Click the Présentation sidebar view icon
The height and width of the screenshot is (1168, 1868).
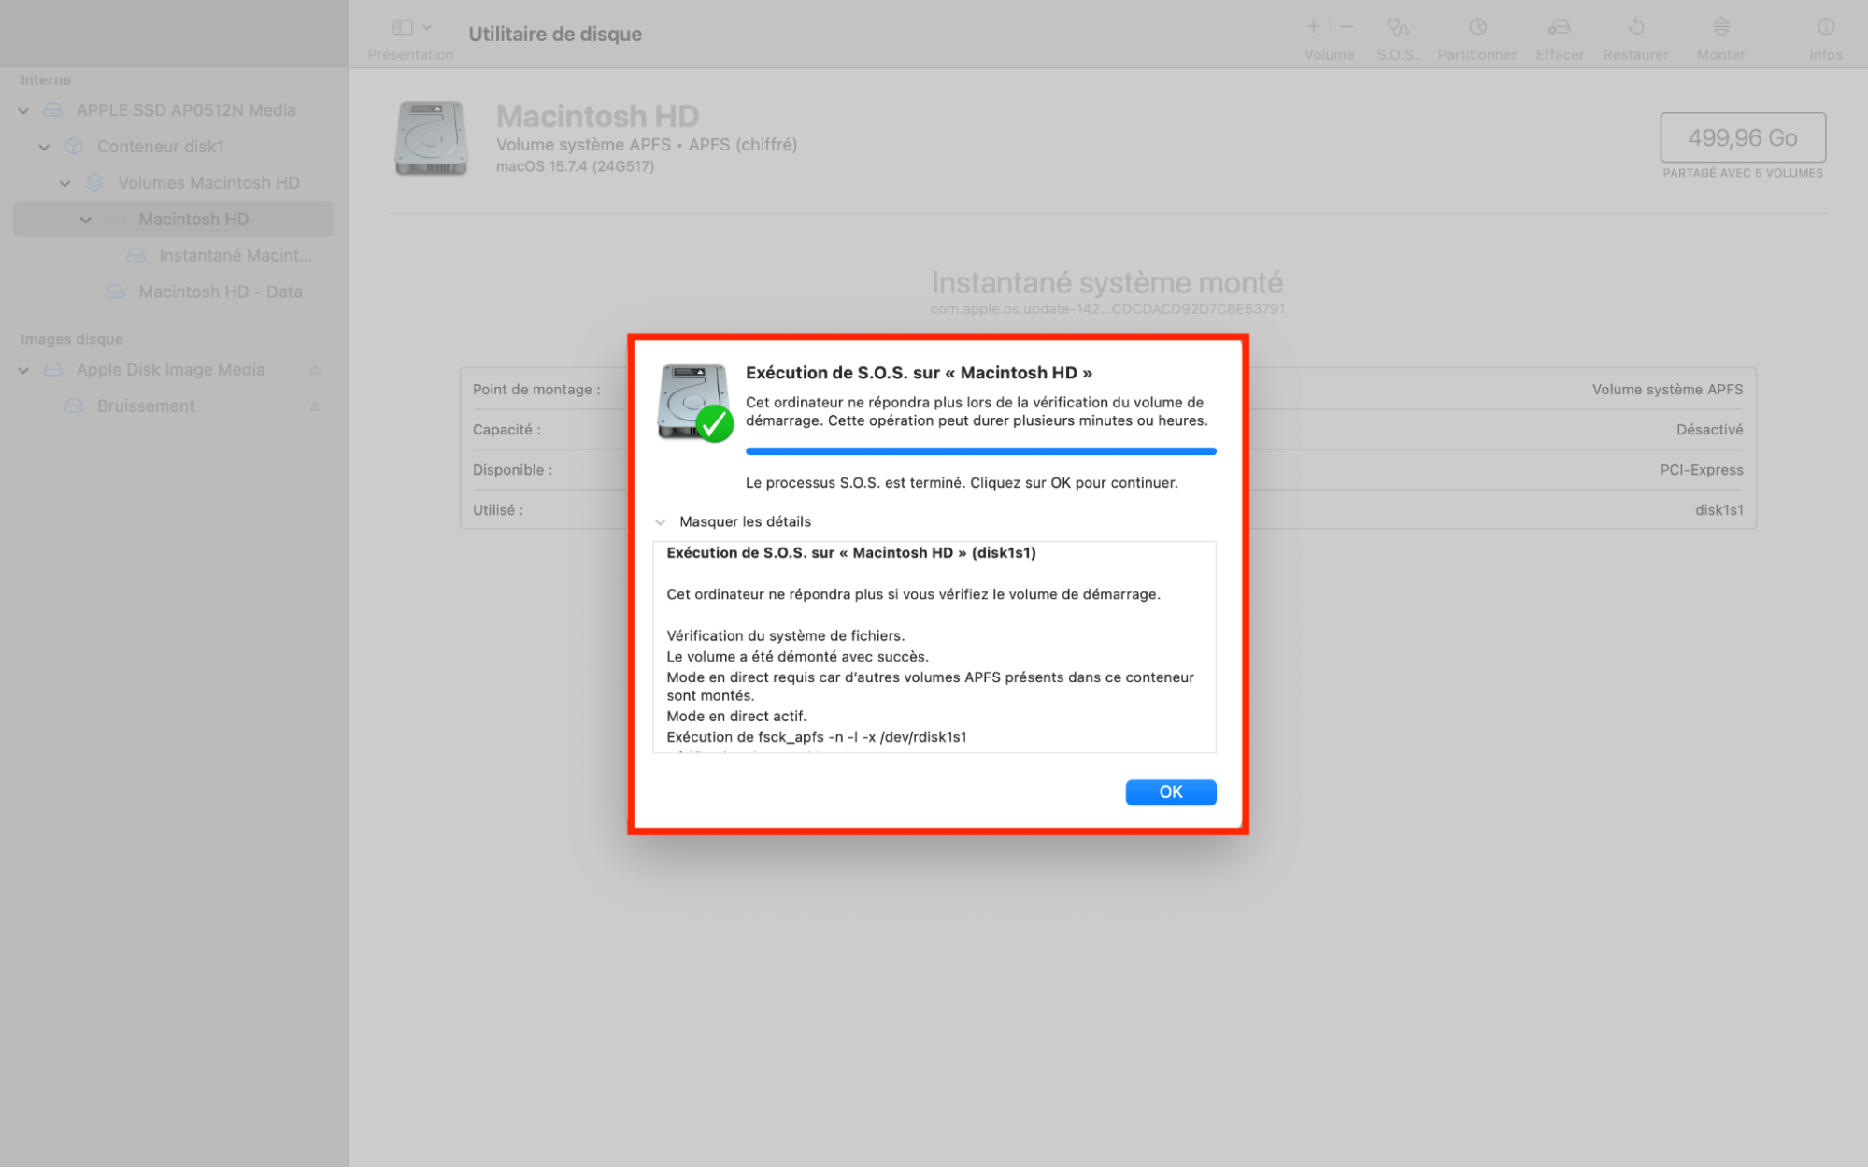coord(403,27)
